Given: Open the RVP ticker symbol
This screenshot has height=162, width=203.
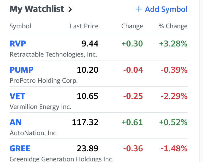Looking at the screenshot, I should (18, 44).
